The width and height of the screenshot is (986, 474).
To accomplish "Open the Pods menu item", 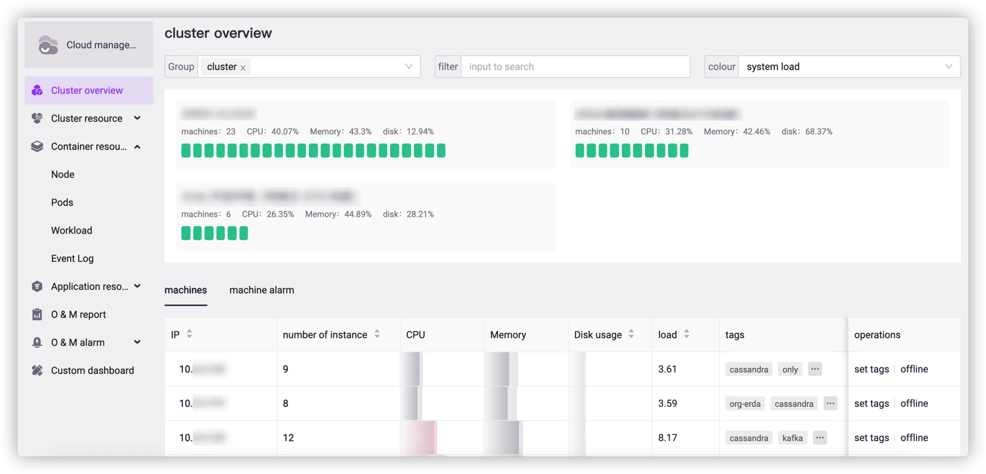I will (62, 202).
